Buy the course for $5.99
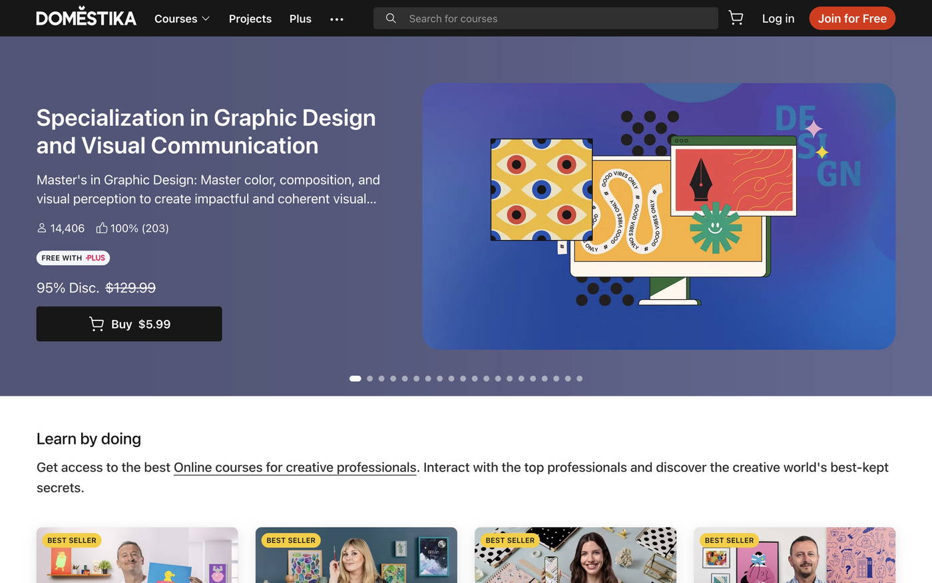The image size is (932, 583). pyautogui.click(x=129, y=324)
